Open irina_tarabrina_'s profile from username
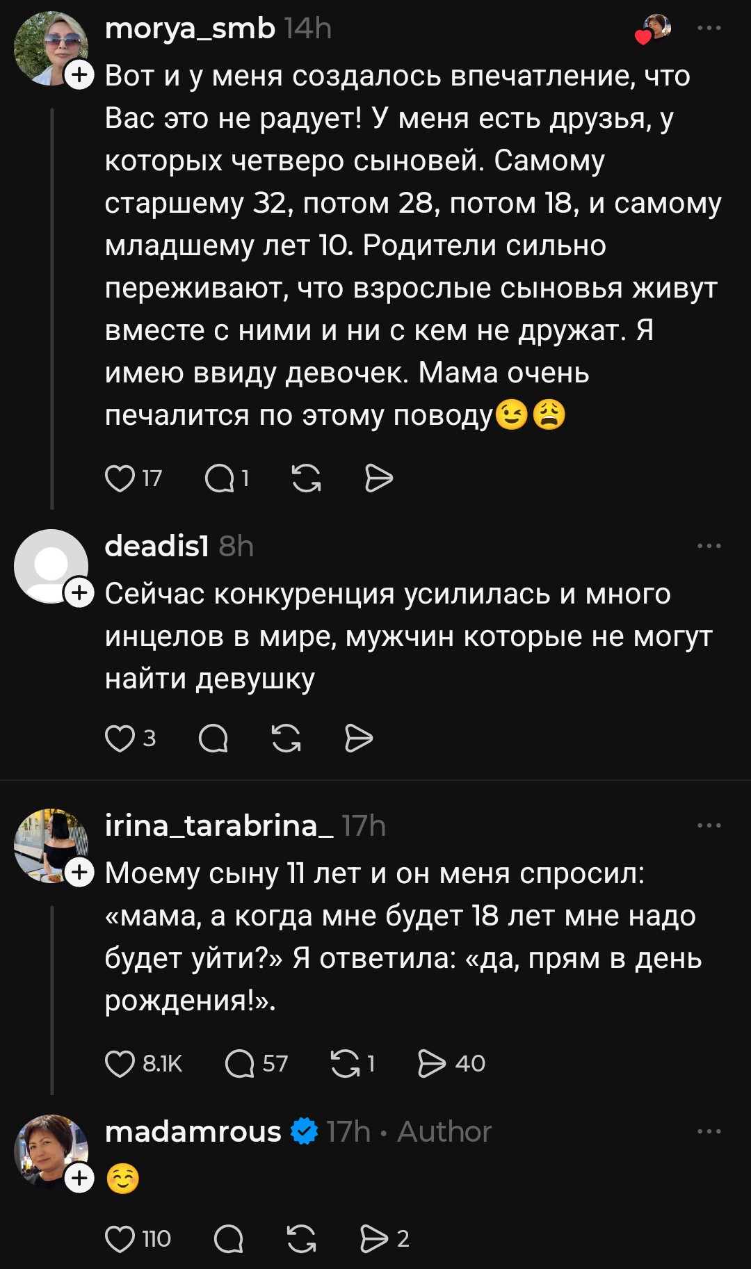 pyautogui.click(x=219, y=826)
